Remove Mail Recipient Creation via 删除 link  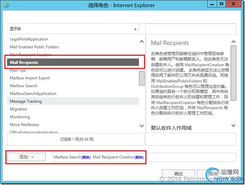coord(139,157)
